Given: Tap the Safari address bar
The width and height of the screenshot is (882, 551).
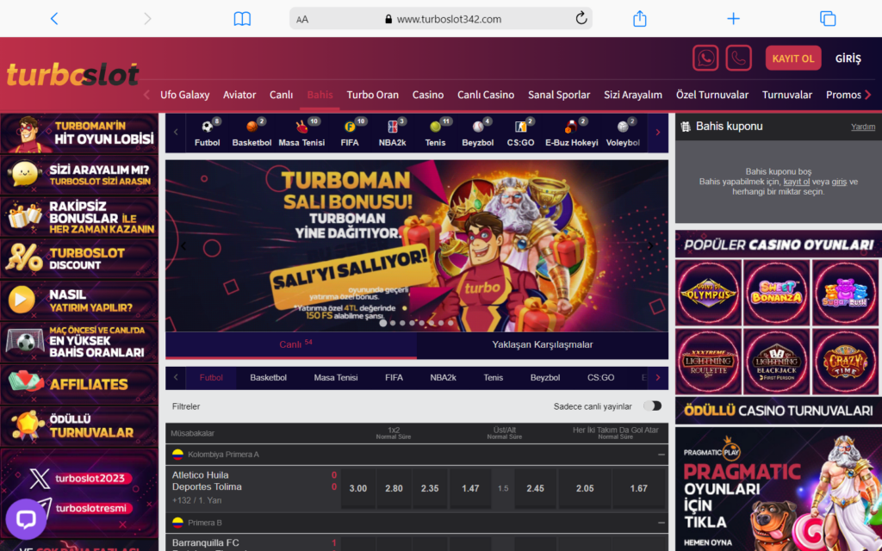Looking at the screenshot, I should tap(440, 19).
